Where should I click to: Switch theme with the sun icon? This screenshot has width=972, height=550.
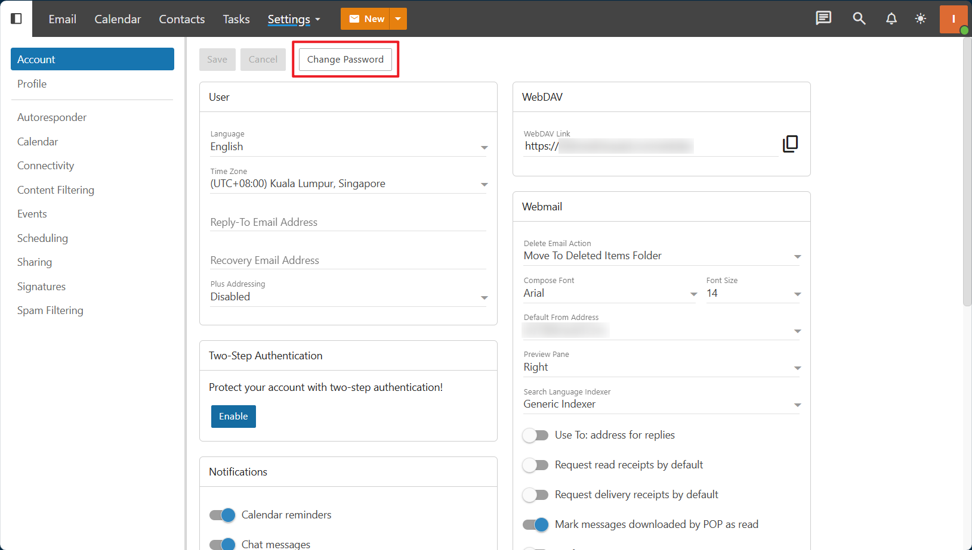pyautogui.click(x=921, y=18)
